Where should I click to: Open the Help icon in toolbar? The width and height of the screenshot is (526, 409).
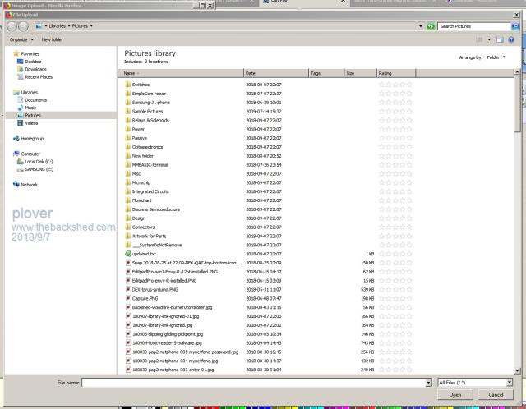tap(510, 39)
